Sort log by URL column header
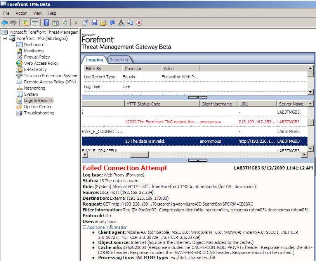316x261 pixels. [257, 104]
